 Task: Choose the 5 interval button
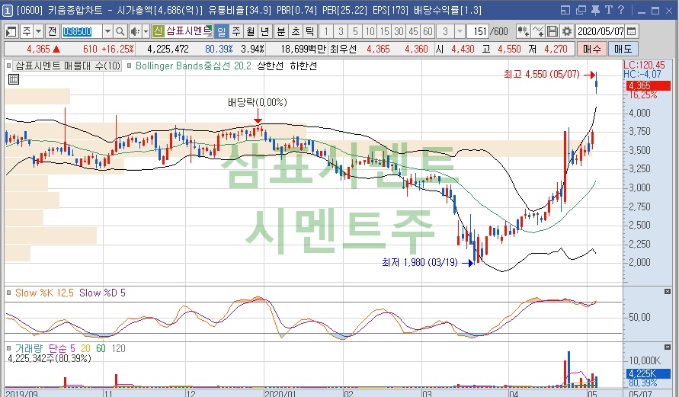tap(355, 31)
